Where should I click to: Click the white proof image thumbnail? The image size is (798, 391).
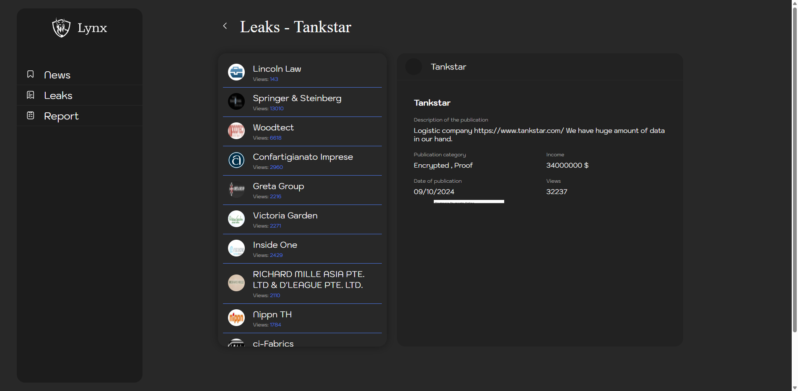click(469, 202)
